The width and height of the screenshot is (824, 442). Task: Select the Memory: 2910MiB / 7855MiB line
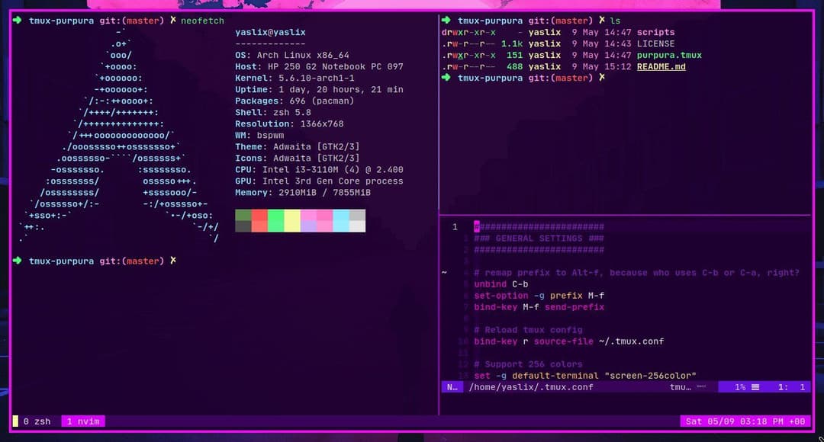point(303,193)
